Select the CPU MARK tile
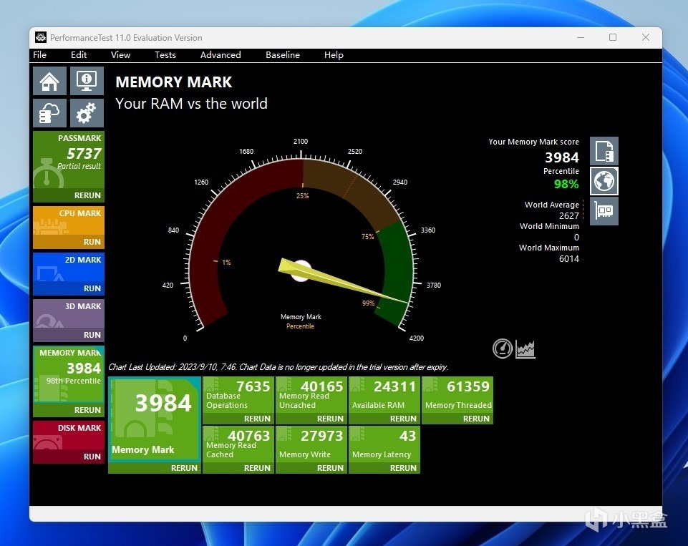Viewport: 688px width, 546px height. coord(69,220)
